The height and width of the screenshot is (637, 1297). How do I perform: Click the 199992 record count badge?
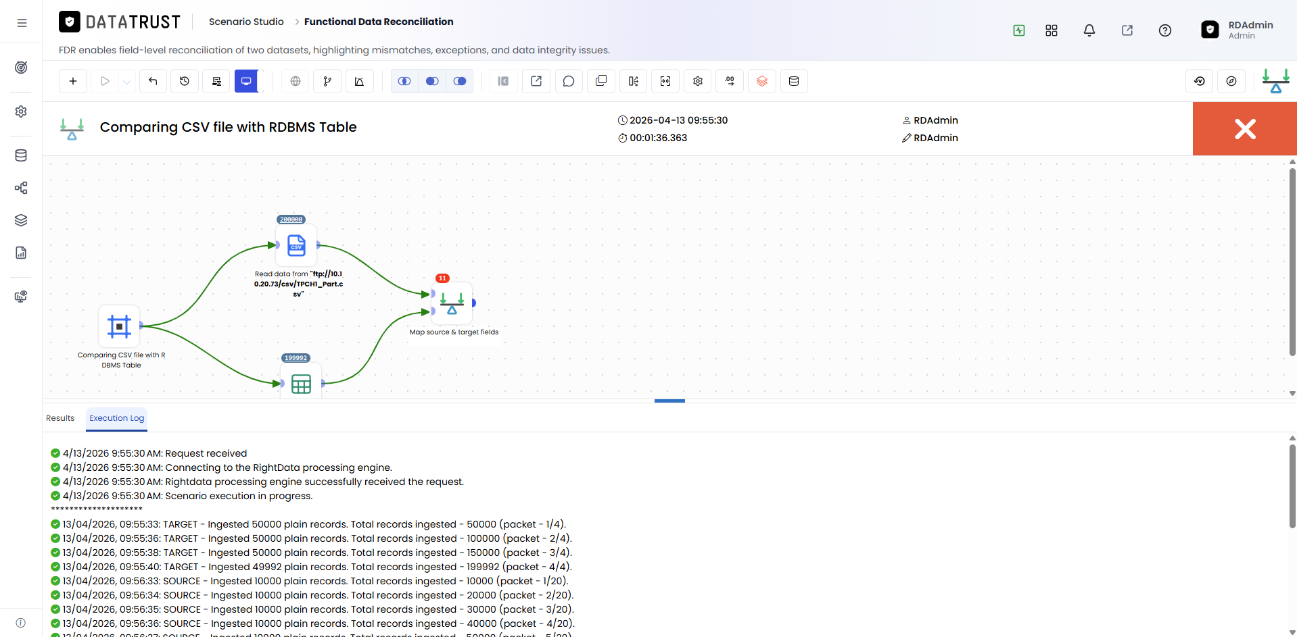coord(296,358)
